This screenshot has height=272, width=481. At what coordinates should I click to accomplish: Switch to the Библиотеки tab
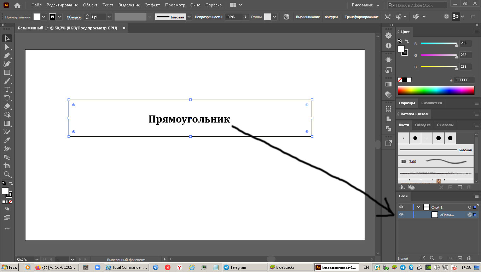tap(431, 103)
